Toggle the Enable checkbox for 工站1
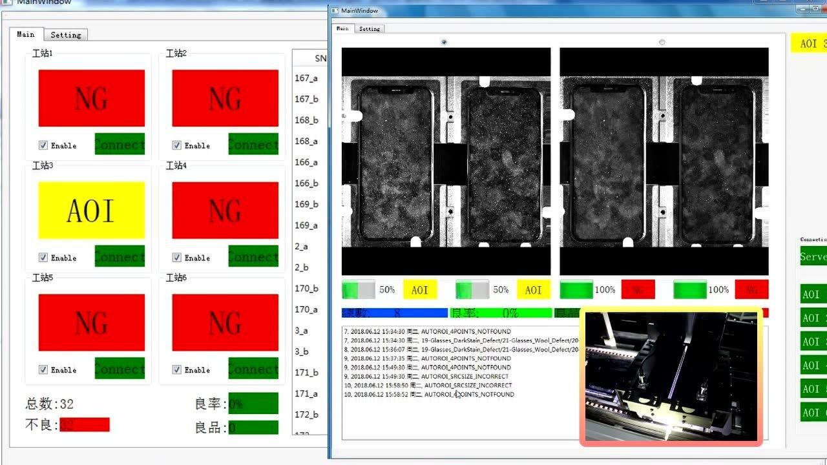 pos(43,145)
